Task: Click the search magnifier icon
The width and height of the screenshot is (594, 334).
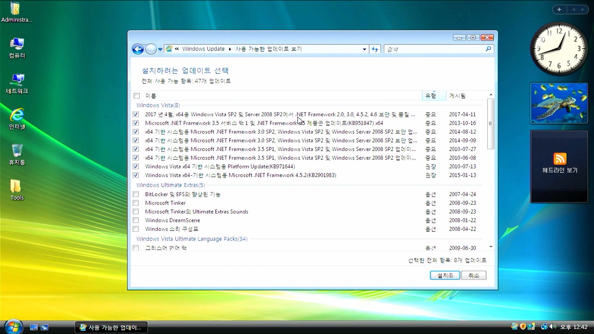Action: coord(488,49)
